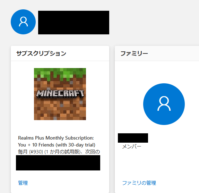Click the 管理 link under subscription
Screen dimensions: 199x193
pyautogui.click(x=23, y=183)
